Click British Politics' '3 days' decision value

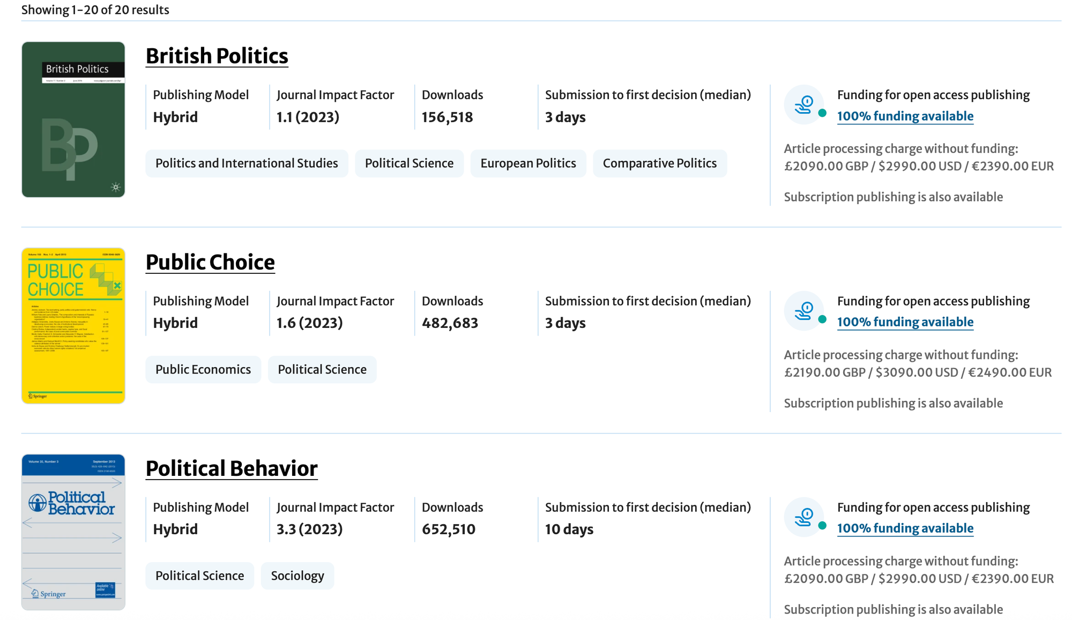pos(565,117)
